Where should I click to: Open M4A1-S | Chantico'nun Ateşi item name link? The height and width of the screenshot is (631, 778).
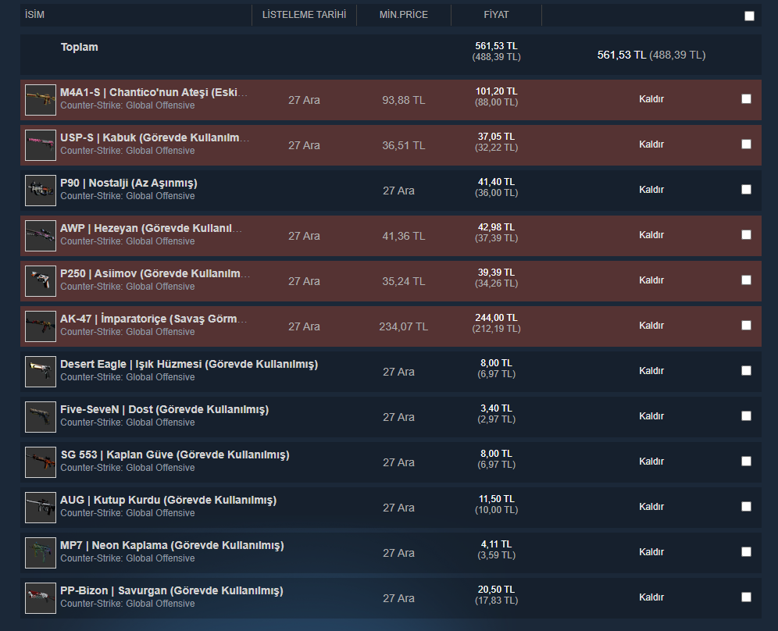coord(154,92)
